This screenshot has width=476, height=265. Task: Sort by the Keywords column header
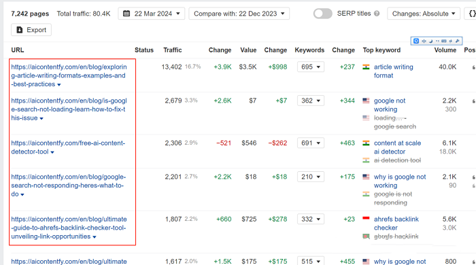point(309,50)
